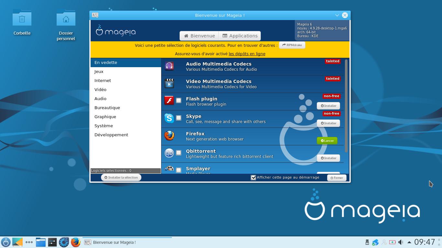Viewport: 442px width, 248px height.
Task: Select the En vedette category
Action: (x=126, y=63)
